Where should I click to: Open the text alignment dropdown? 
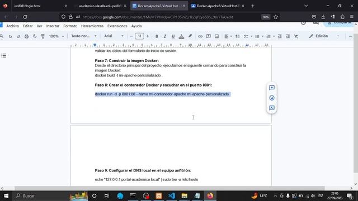[228, 36]
